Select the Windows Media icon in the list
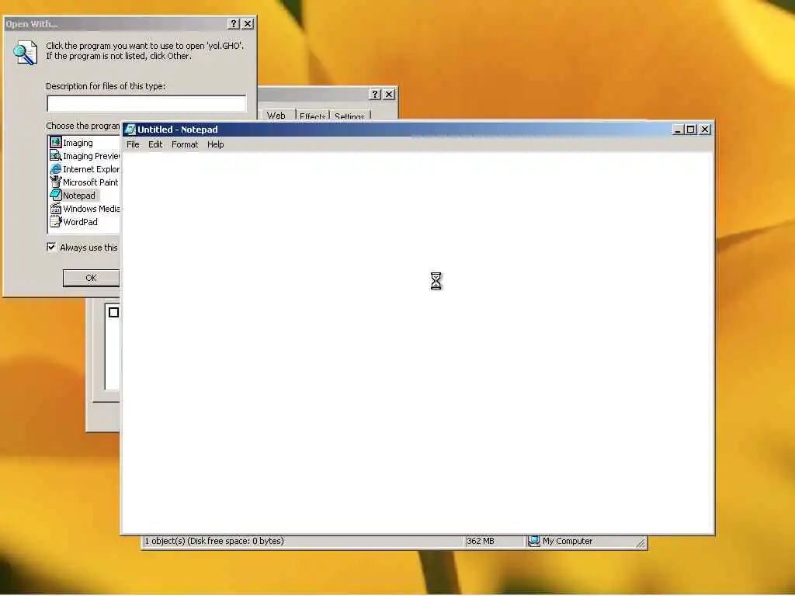 56,208
